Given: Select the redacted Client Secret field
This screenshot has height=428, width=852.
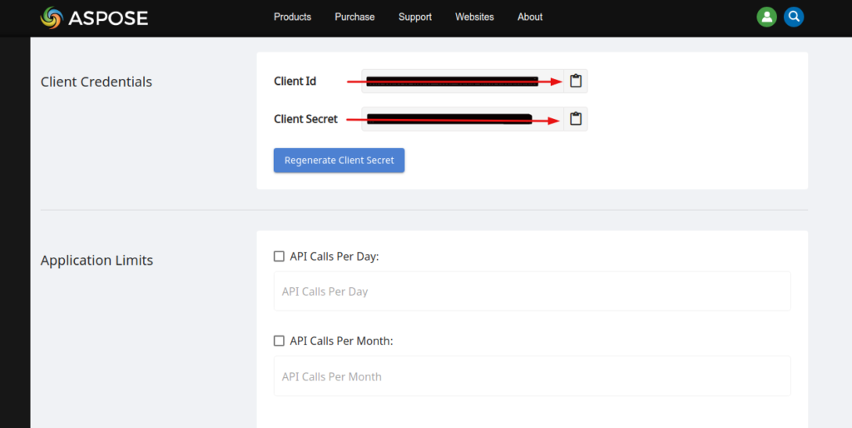Looking at the screenshot, I should click(462, 119).
